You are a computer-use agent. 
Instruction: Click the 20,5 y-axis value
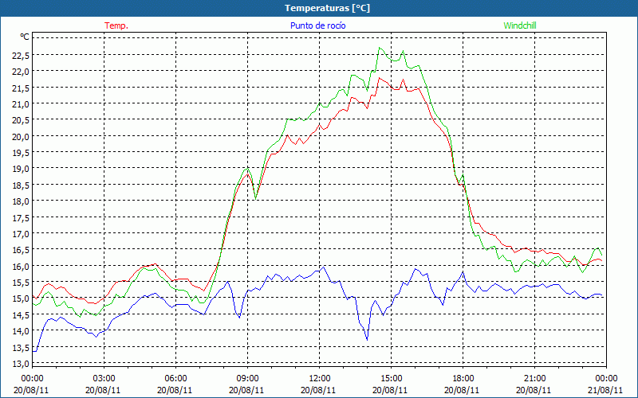pyautogui.click(x=21, y=120)
